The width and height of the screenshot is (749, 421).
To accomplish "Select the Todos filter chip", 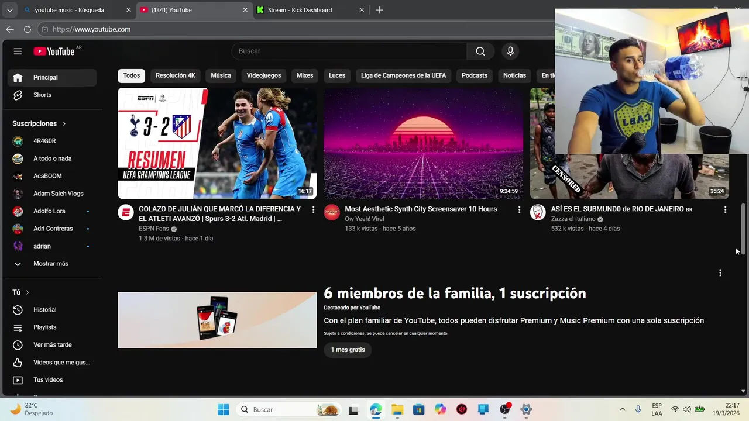I will click(x=132, y=75).
